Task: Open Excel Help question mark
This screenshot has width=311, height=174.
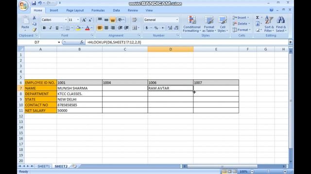Action: point(271,10)
